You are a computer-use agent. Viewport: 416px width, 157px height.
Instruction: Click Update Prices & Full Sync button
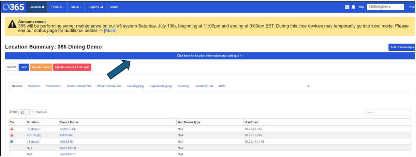tap(72, 67)
